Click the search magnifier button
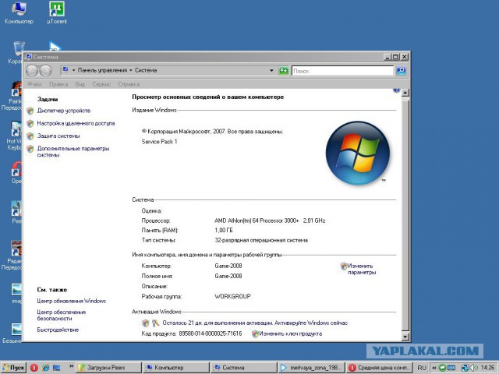 click(x=401, y=71)
